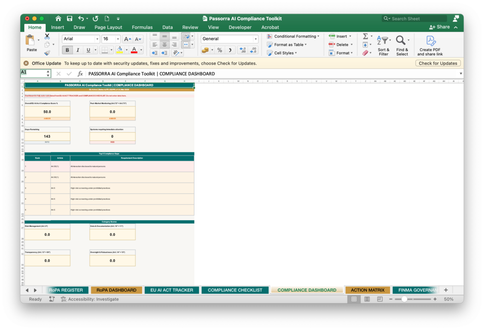Click the Fill down icon
Viewport: 484px width, 330px height.
(365, 45)
